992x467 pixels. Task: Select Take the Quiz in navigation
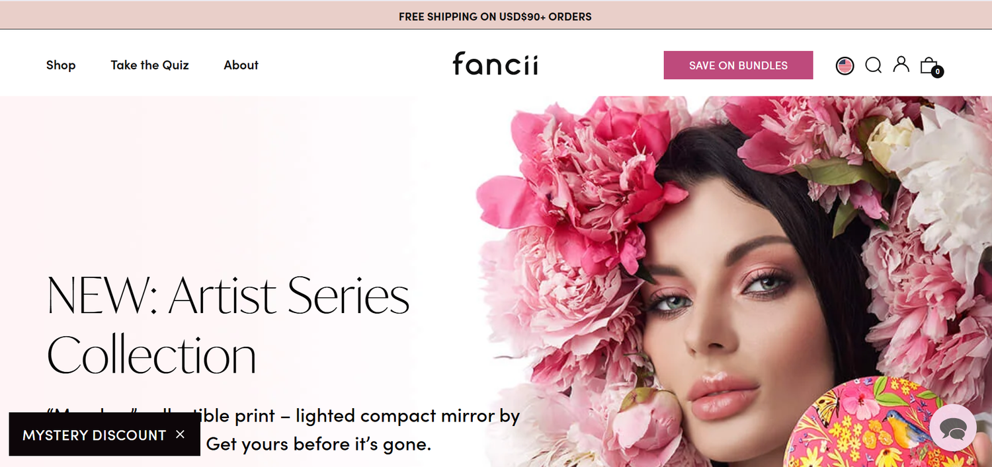click(x=149, y=65)
